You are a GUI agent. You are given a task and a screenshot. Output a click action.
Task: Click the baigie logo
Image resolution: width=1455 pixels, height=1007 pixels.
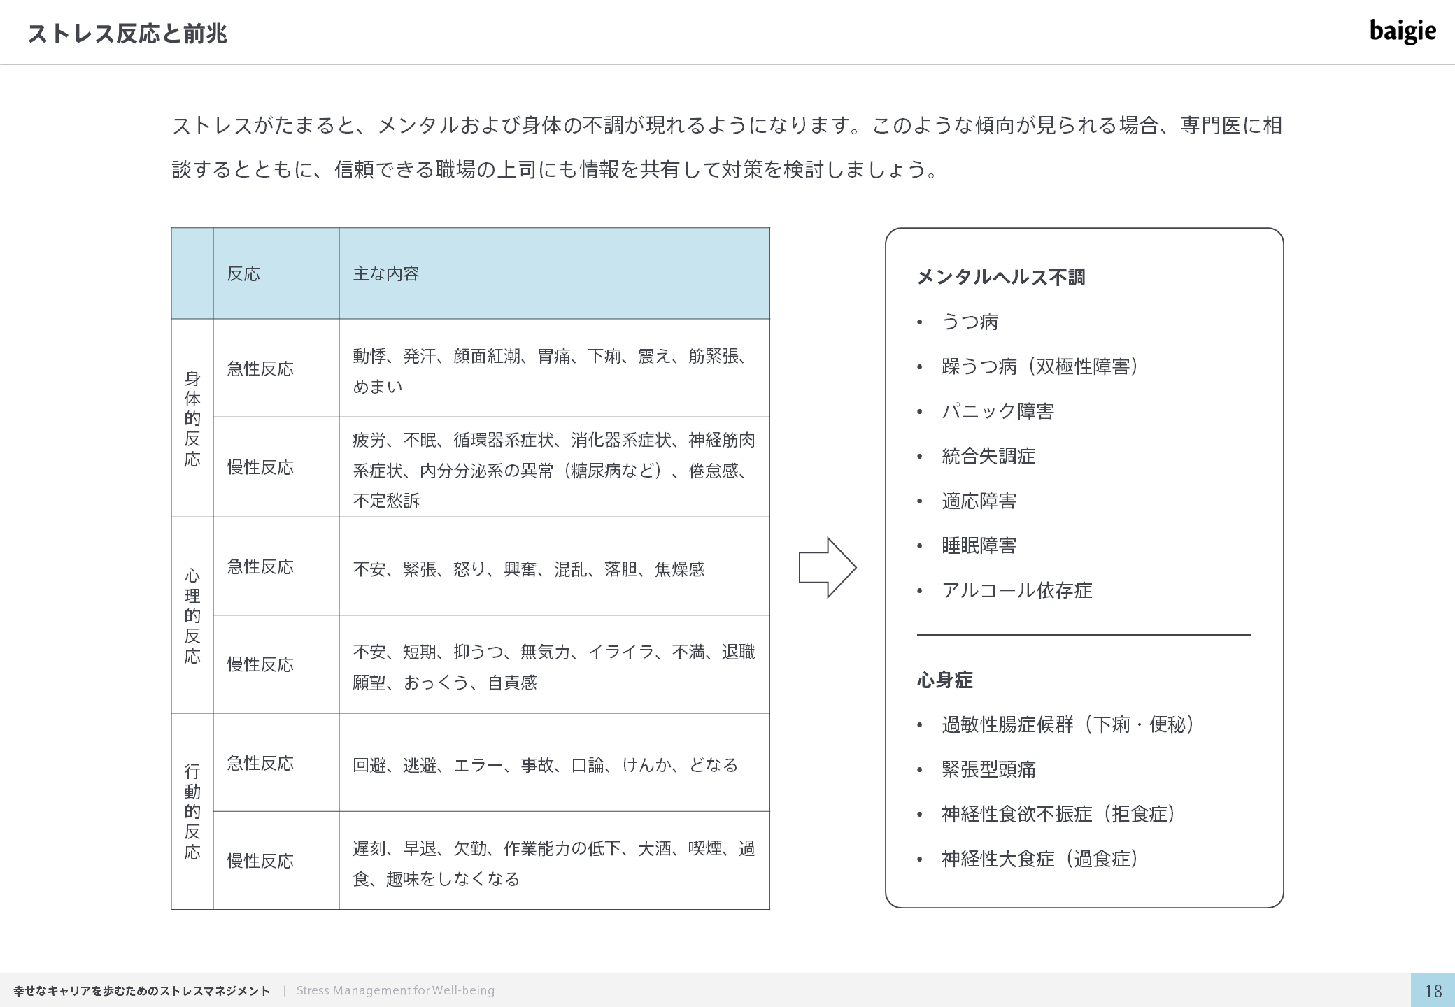(1402, 31)
